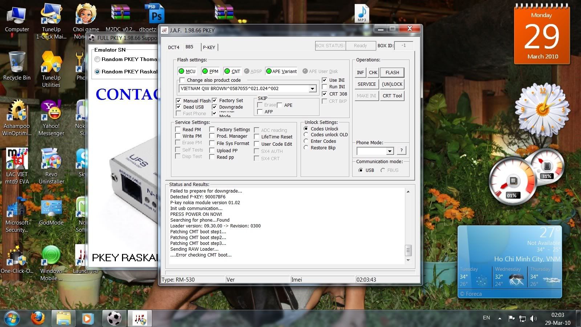Open LAC VIET mtd9 EVA shortcut

point(17,166)
